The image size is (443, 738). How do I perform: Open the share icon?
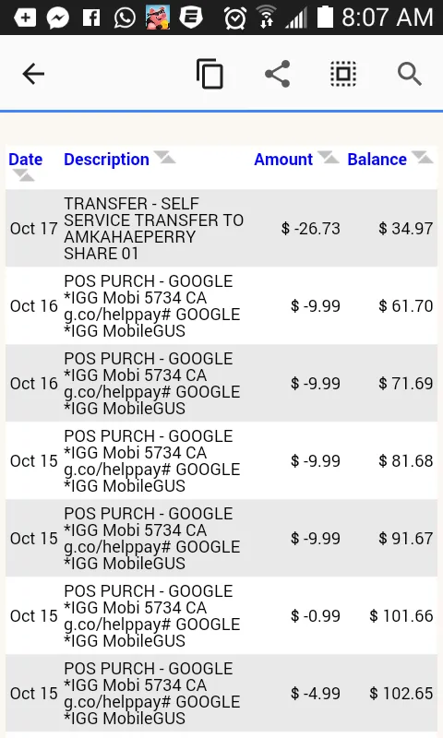278,74
